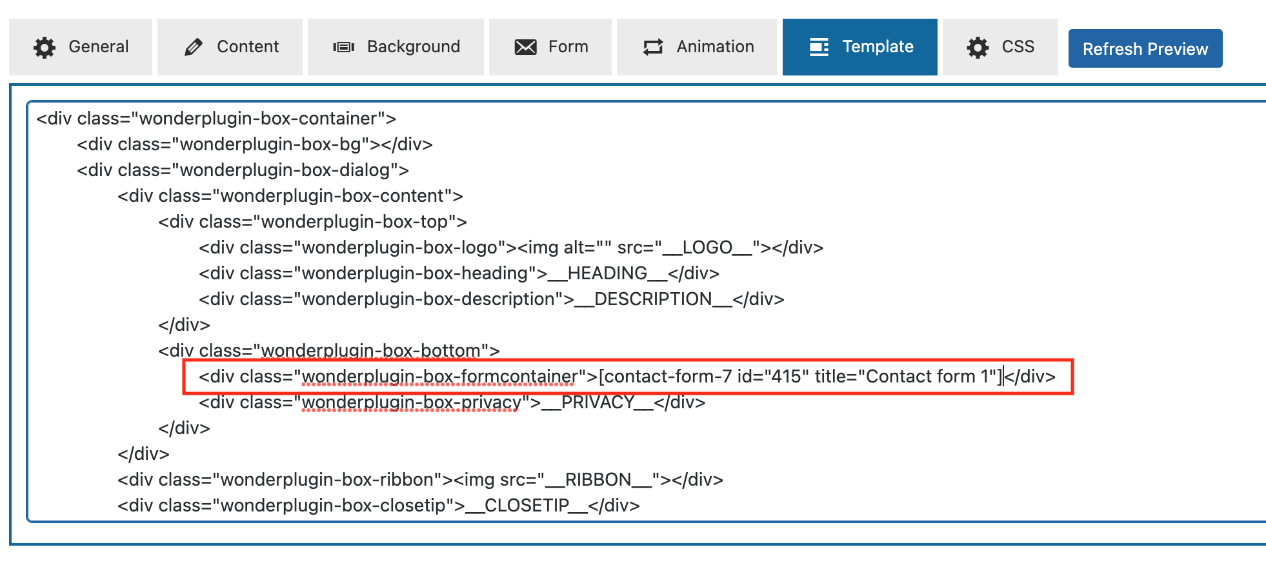The image size is (1266, 565).
Task: Click the loop arrows icon on Animation tab
Action: pyautogui.click(x=653, y=48)
